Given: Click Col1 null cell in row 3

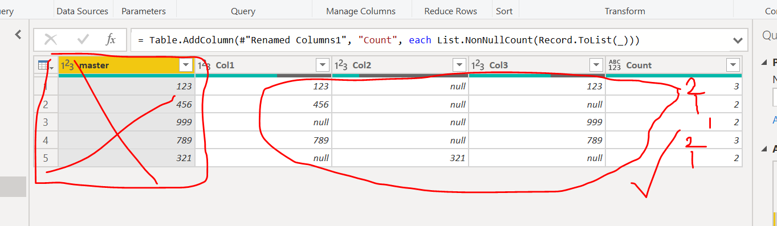Looking at the screenshot, I should click(263, 122).
